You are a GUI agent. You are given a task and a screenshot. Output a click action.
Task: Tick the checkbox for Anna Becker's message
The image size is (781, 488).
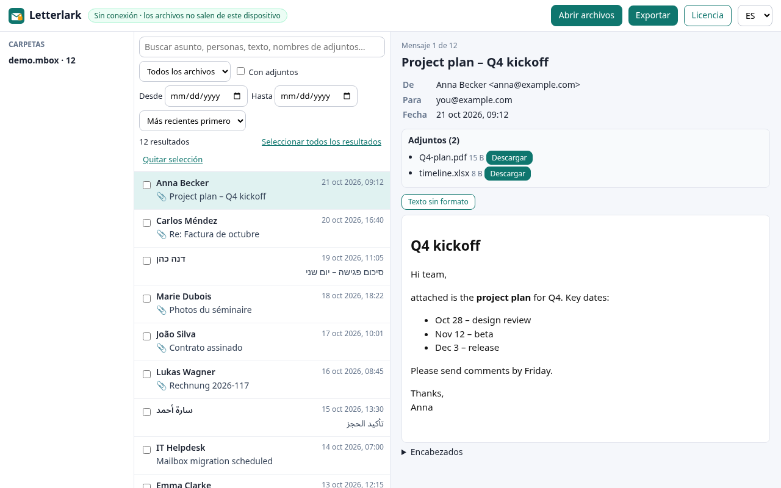point(146,185)
